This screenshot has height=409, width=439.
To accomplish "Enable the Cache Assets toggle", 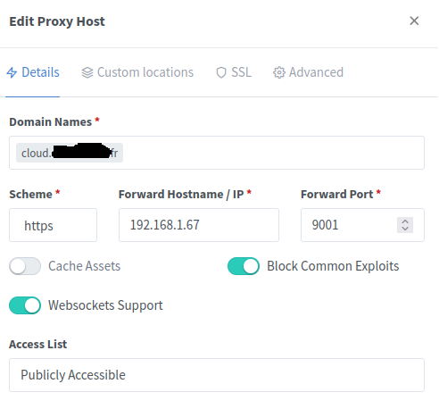I will (25, 266).
